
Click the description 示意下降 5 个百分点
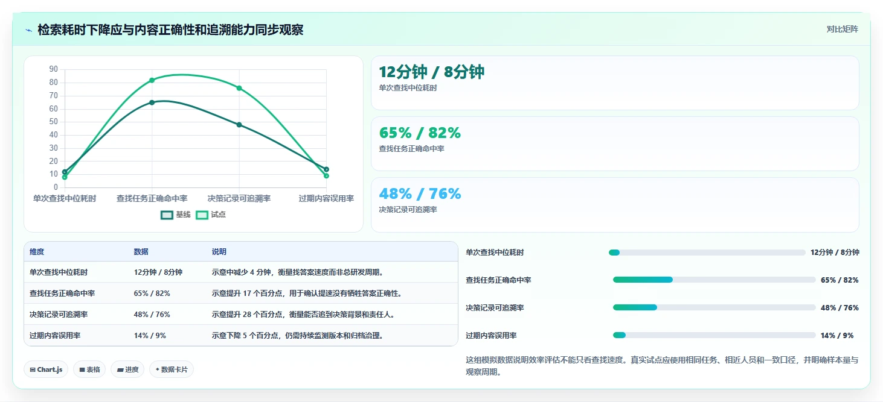[298, 336]
